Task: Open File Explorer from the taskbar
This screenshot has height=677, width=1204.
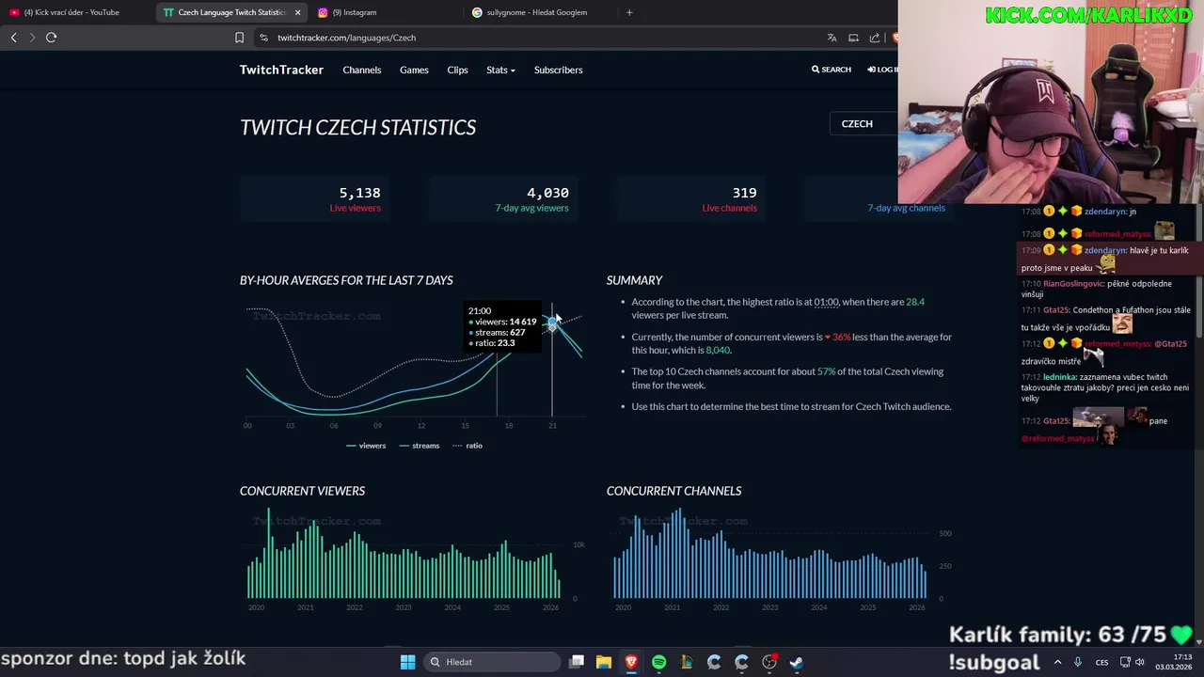Action: [x=604, y=662]
